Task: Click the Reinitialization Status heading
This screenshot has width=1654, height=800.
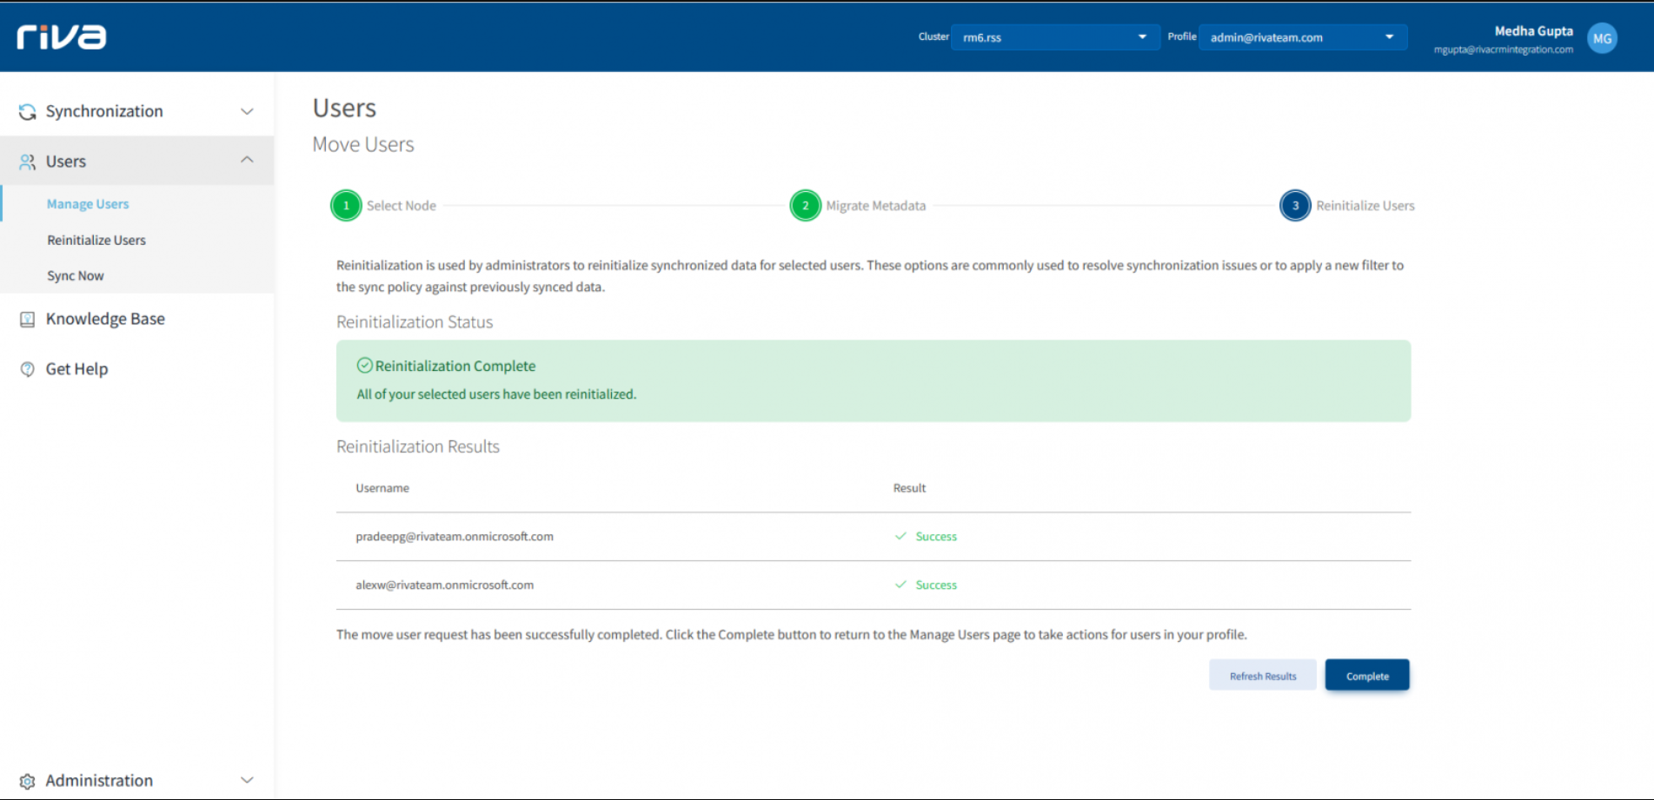Action: pyautogui.click(x=415, y=322)
